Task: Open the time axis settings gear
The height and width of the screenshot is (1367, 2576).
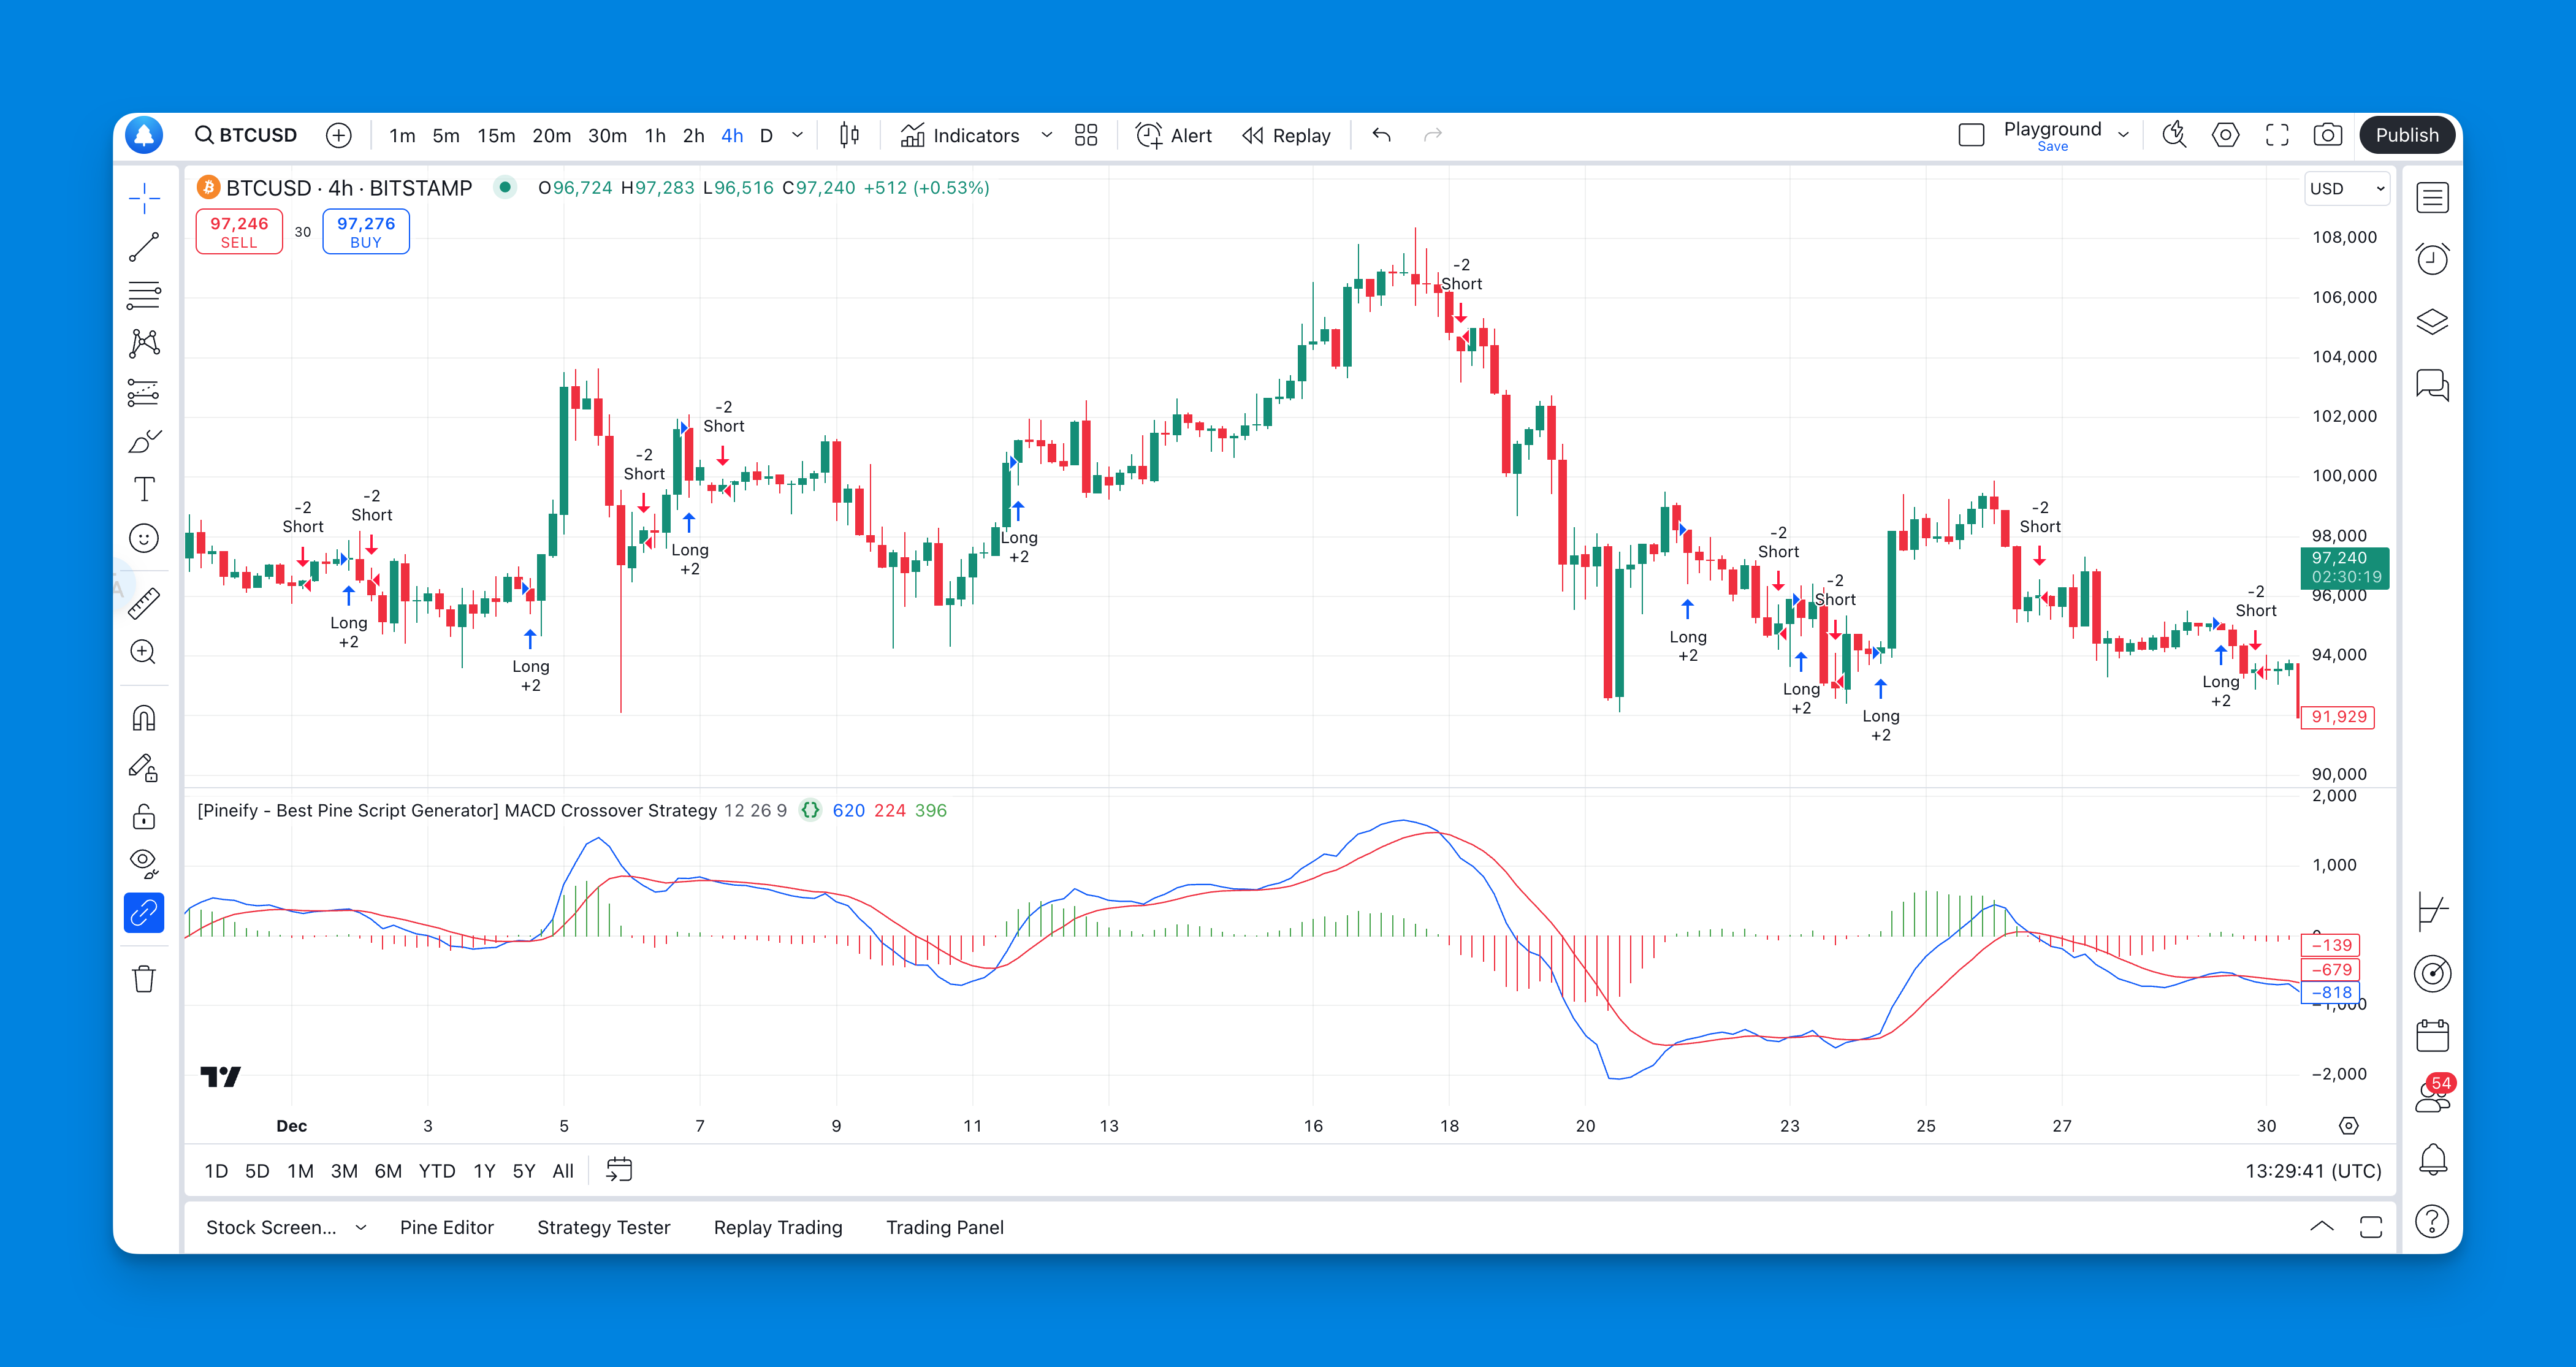Action: point(2349,1126)
